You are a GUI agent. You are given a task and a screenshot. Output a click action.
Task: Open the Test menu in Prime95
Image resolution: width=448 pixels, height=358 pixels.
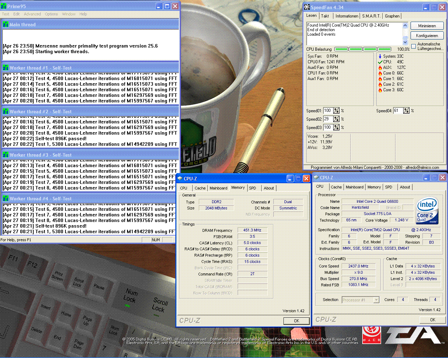tap(6, 14)
